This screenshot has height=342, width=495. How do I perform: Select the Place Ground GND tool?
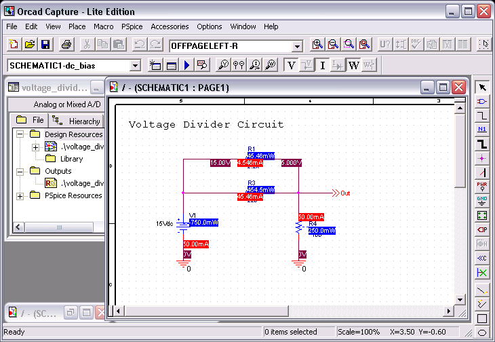tap(482, 201)
